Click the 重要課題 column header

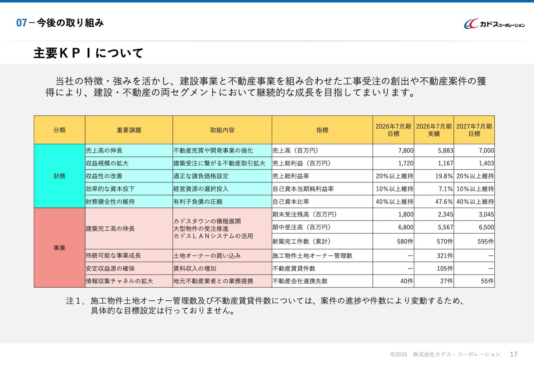(129, 130)
